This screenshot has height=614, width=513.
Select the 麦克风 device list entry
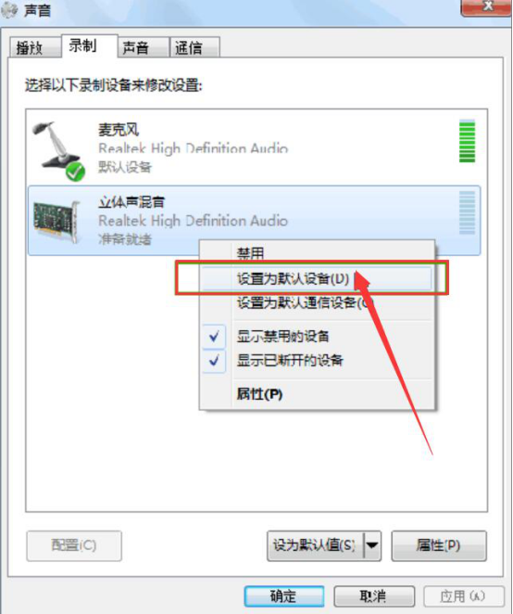(254, 148)
